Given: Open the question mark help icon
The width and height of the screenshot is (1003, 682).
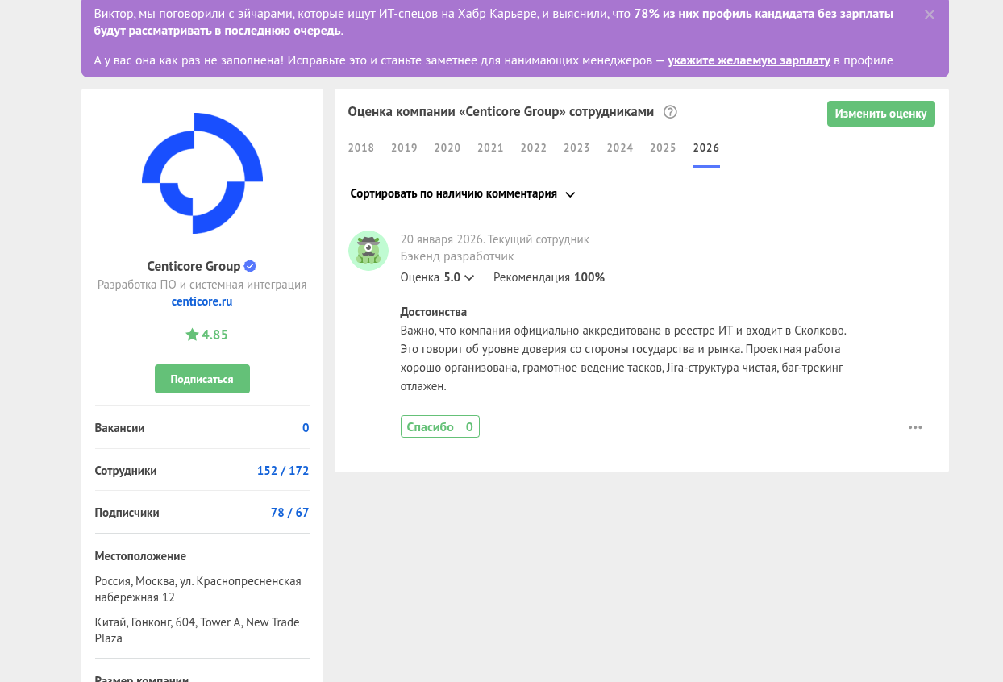Looking at the screenshot, I should point(670,112).
